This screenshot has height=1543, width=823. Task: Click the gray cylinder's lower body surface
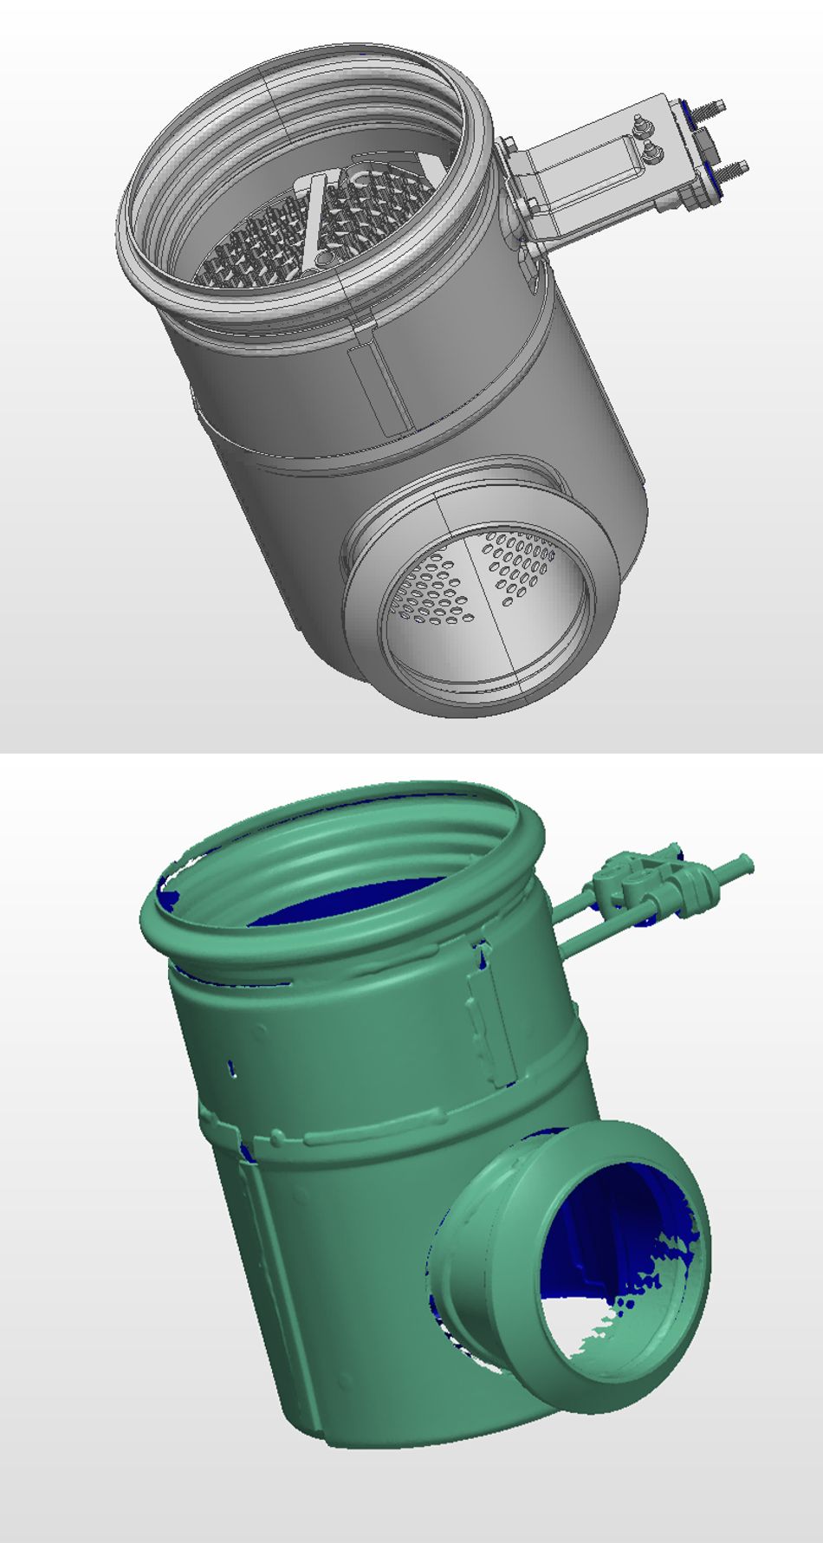(x=286, y=537)
